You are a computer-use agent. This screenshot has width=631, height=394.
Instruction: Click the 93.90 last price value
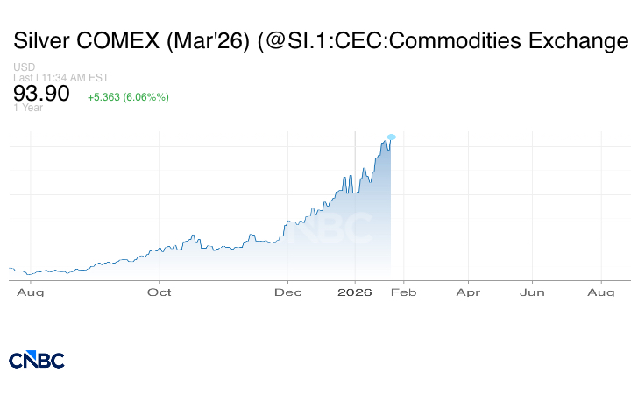[x=41, y=94]
